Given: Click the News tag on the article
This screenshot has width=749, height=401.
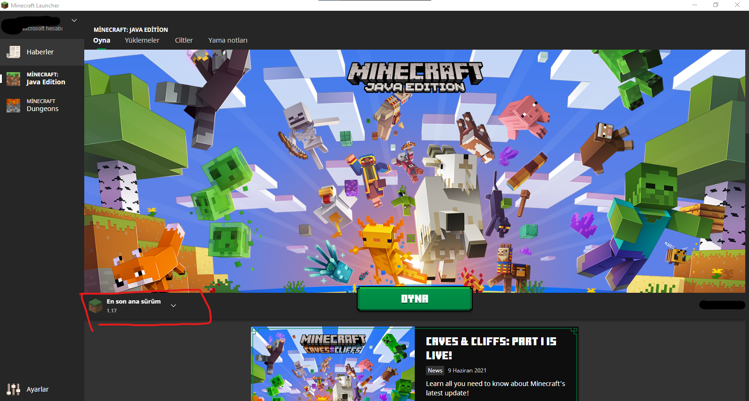Looking at the screenshot, I should click(x=435, y=371).
